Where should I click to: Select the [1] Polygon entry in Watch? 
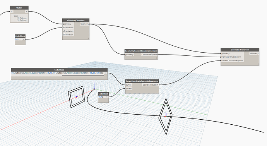(22, 20)
